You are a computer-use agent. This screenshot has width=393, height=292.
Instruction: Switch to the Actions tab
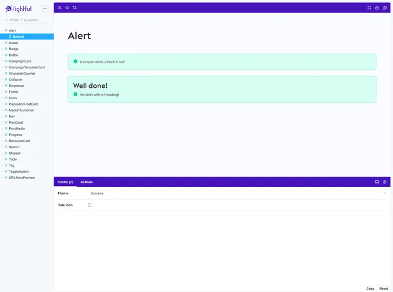click(86, 182)
